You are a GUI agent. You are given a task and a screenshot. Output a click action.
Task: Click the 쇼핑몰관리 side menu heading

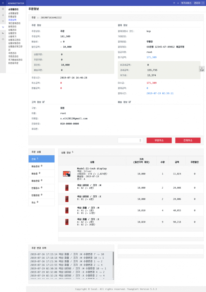coord(13,9)
